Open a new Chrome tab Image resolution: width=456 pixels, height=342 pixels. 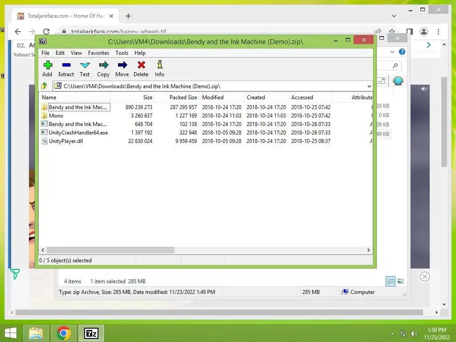point(128,16)
